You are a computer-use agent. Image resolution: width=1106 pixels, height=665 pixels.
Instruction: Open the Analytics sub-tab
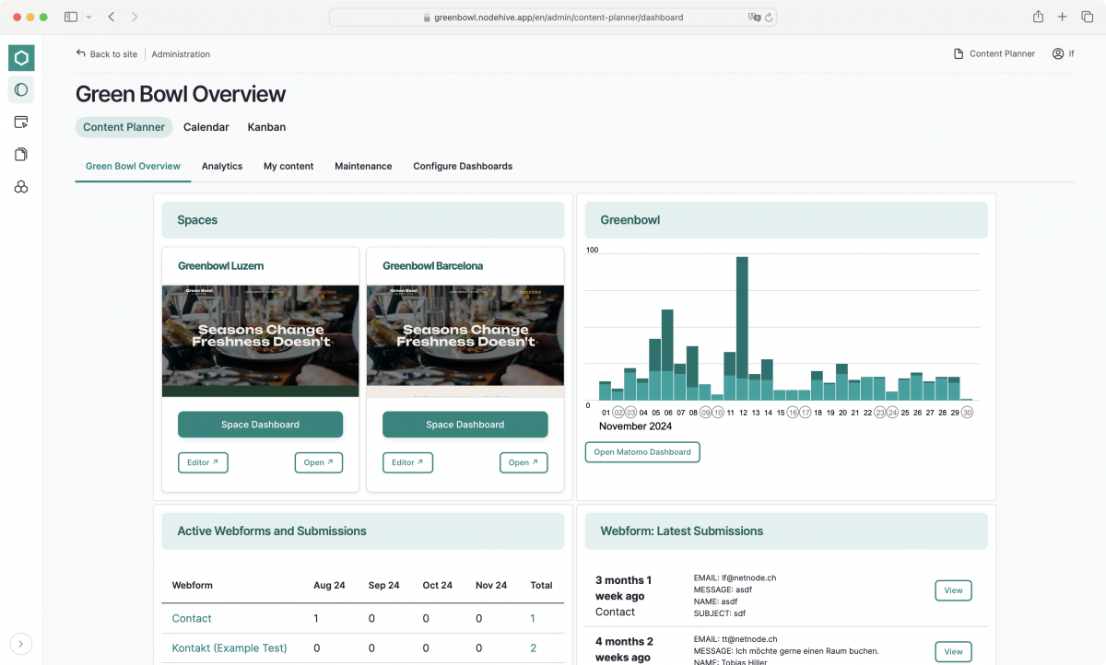222,167
